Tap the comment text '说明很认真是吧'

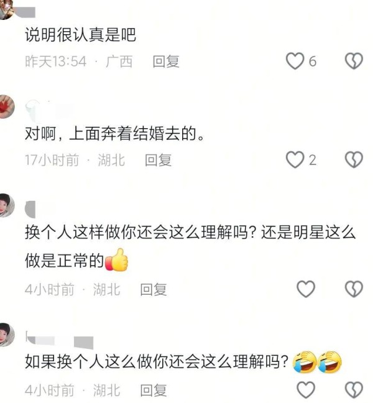[x=80, y=35]
